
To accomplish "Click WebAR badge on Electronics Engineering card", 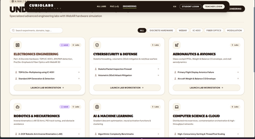I will [x=65, y=45].
